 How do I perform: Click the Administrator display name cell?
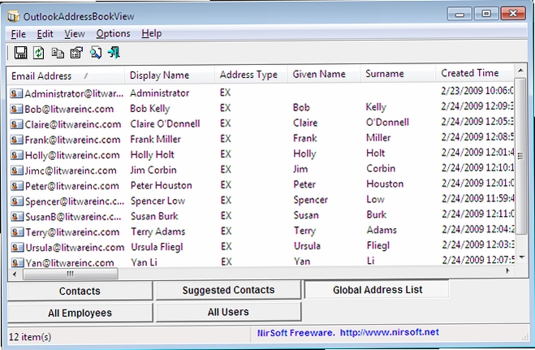[x=159, y=93]
